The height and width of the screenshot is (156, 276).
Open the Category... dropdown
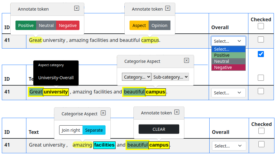136,77
